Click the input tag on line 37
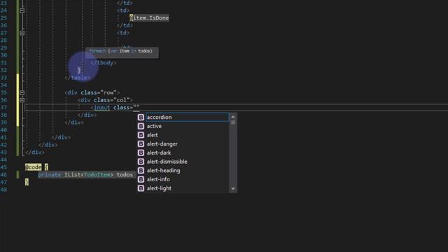Viewport: 448px width, 252px height. tap(101, 108)
